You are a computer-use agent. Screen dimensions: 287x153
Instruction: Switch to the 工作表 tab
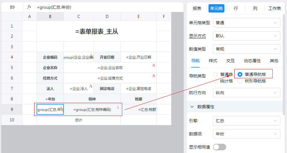pyautogui.click(x=274, y=8)
